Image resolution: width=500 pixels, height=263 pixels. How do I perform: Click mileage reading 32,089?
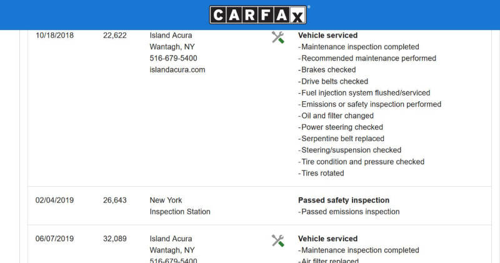(x=115, y=239)
